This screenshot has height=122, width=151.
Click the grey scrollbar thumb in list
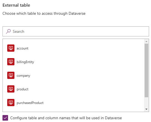146,70
